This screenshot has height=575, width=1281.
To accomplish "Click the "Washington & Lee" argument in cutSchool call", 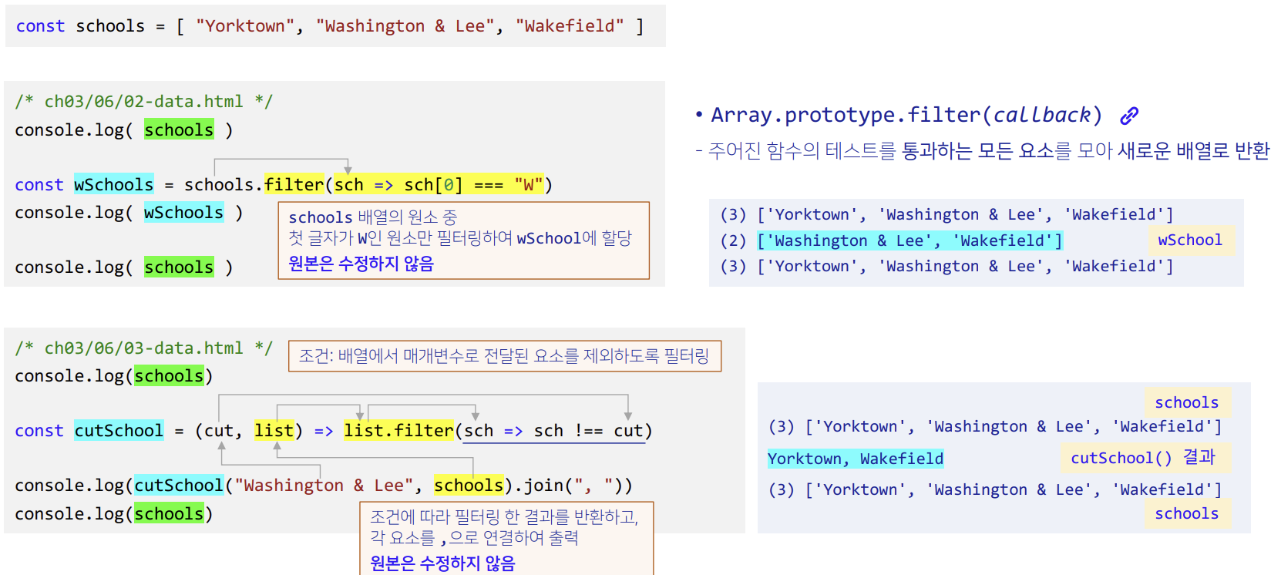I will tap(324, 486).
